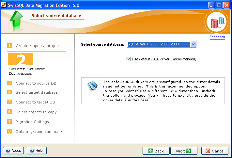The width and height of the screenshot is (232, 158).
Task: Click the orange step 1 number badge
Action: (x=9, y=45)
